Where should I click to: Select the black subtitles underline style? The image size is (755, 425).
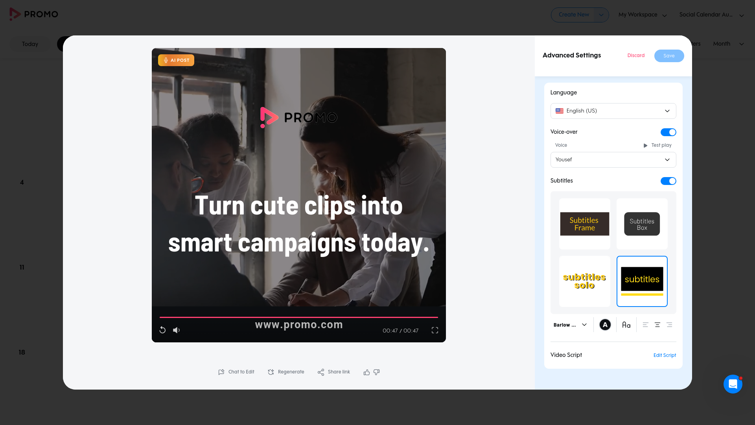[642, 281]
